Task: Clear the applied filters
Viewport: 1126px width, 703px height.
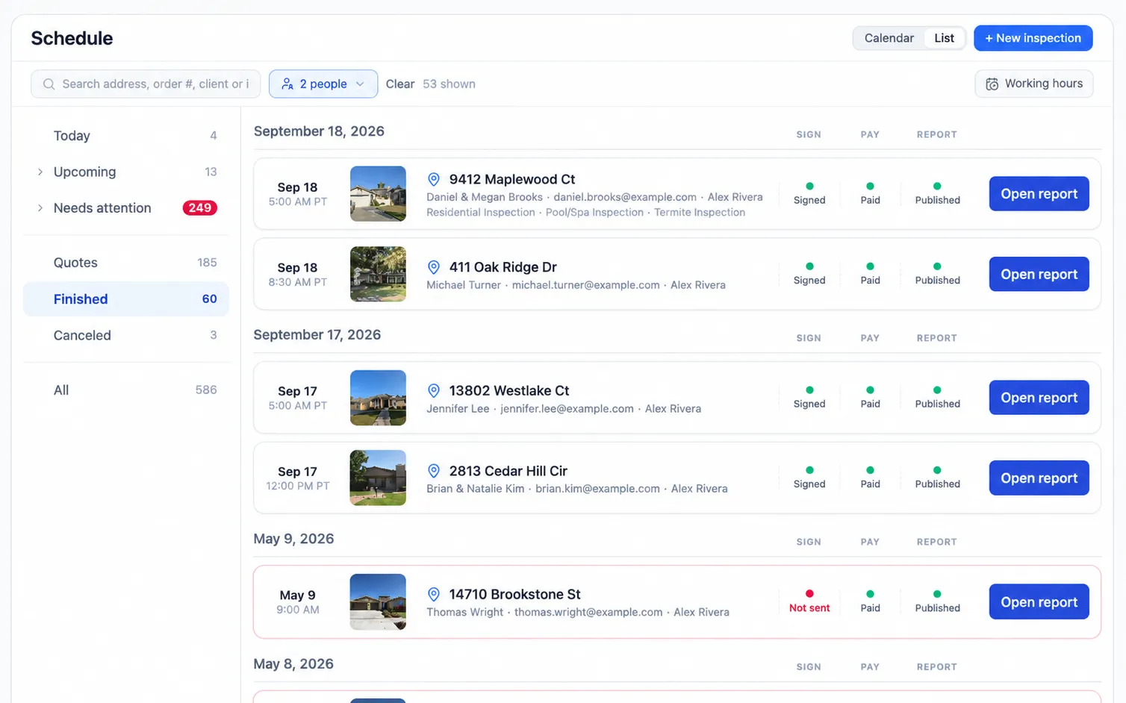Action: click(x=400, y=84)
